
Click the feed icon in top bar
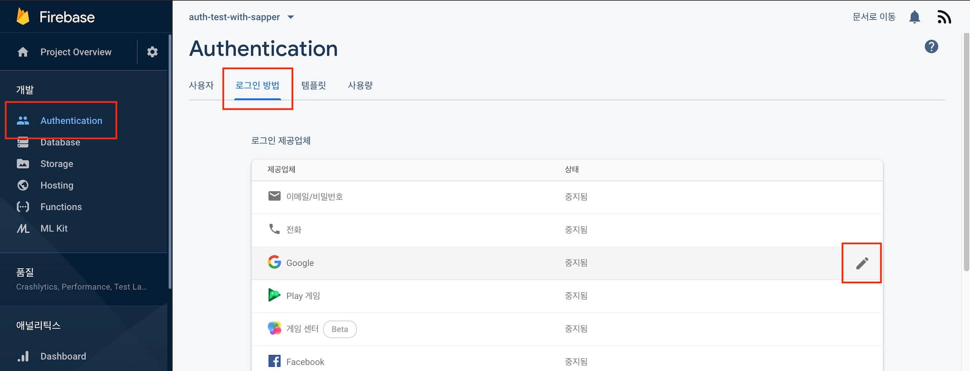pyautogui.click(x=944, y=17)
